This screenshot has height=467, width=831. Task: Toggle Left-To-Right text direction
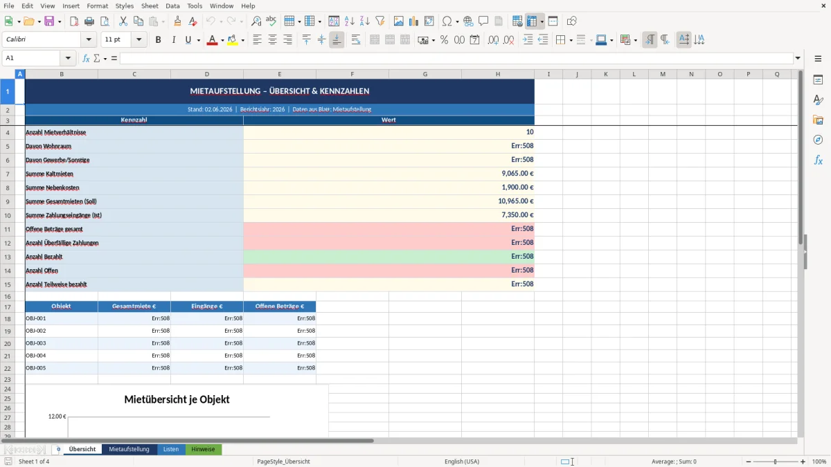pos(650,40)
